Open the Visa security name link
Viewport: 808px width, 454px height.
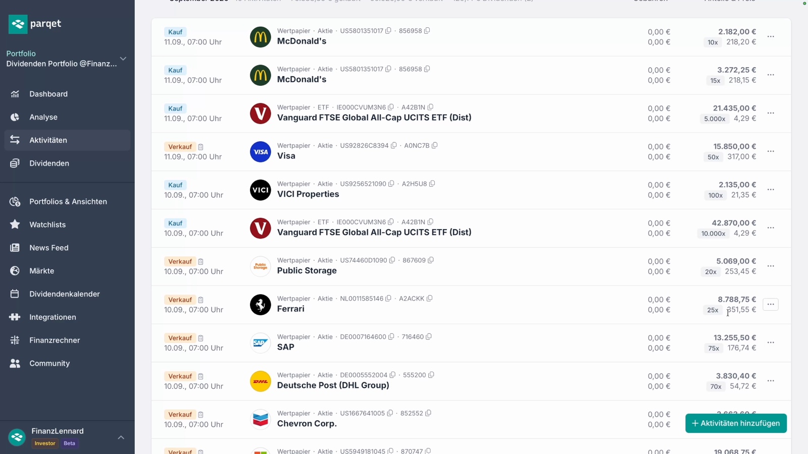click(286, 156)
